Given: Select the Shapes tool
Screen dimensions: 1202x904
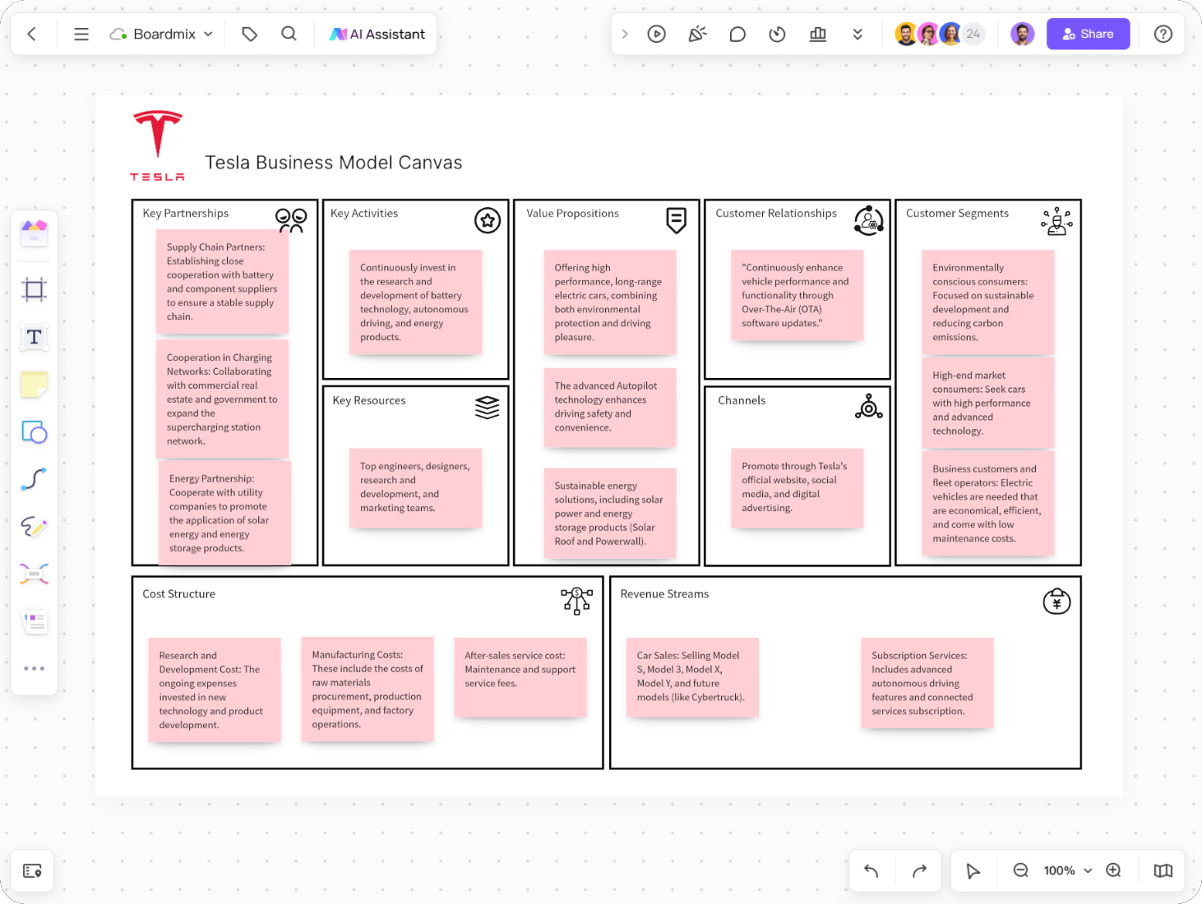Looking at the screenshot, I should 35,432.
